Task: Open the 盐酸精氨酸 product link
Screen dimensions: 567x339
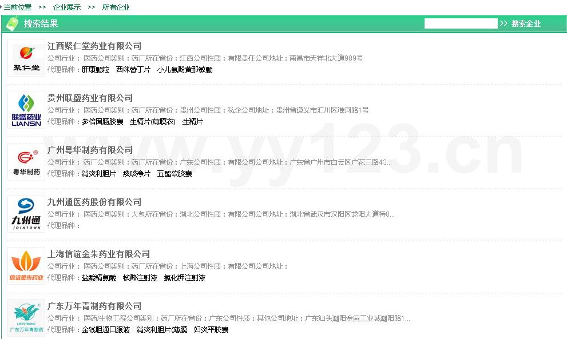Action: tap(99, 278)
